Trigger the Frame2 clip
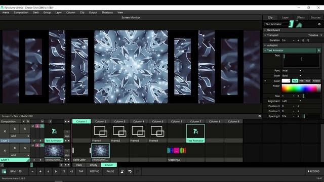 point(119,131)
